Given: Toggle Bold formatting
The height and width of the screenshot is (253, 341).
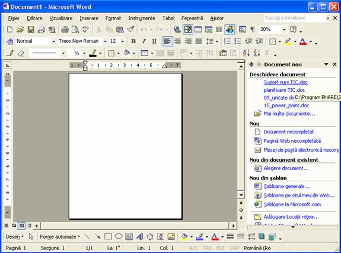Looking at the screenshot, I should [133, 41].
